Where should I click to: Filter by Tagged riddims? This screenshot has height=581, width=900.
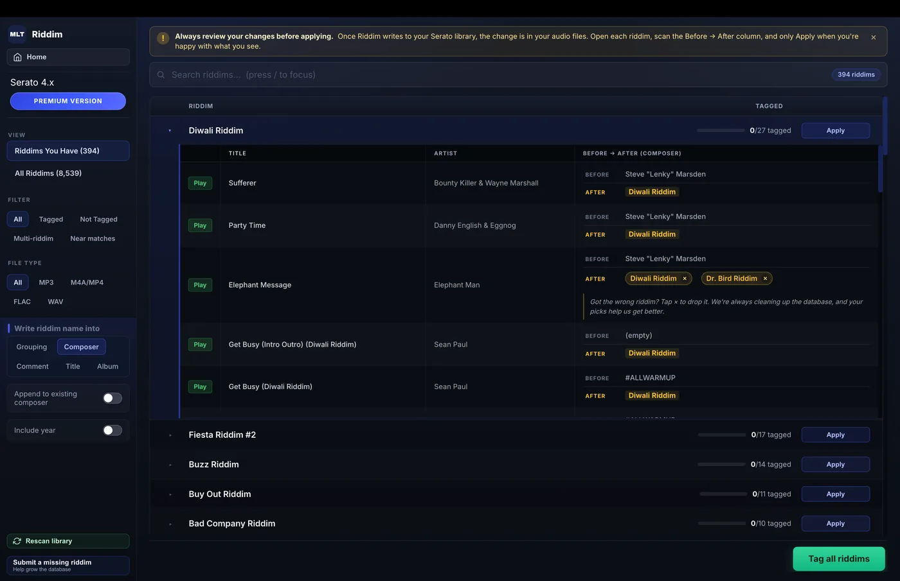(51, 220)
